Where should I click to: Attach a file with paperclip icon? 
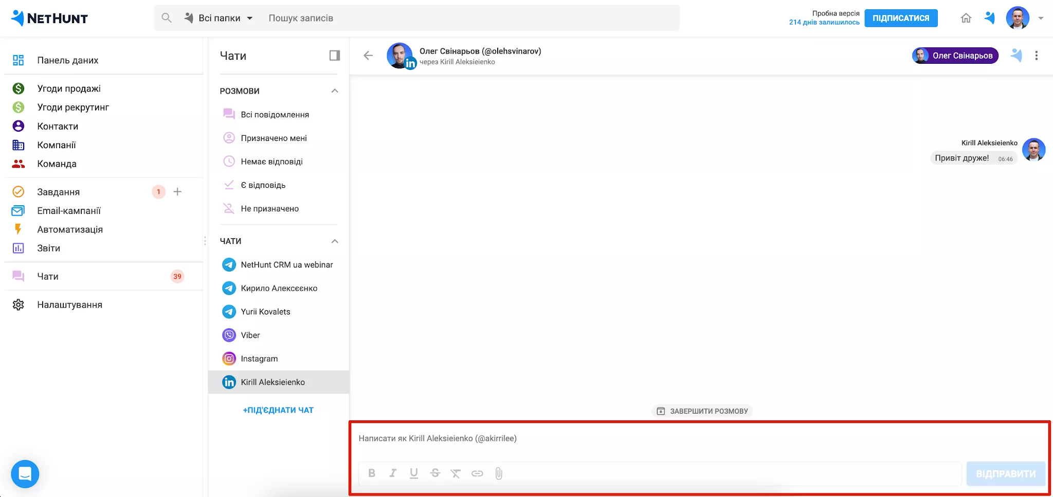tap(499, 473)
